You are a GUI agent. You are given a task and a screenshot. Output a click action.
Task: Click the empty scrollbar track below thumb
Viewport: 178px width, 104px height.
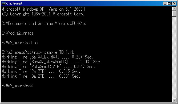point(174,57)
